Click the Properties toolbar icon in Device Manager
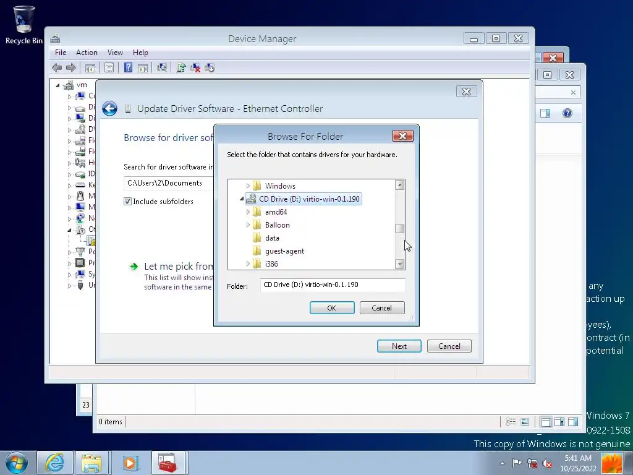Viewport: 633px width, 475px height. point(109,68)
